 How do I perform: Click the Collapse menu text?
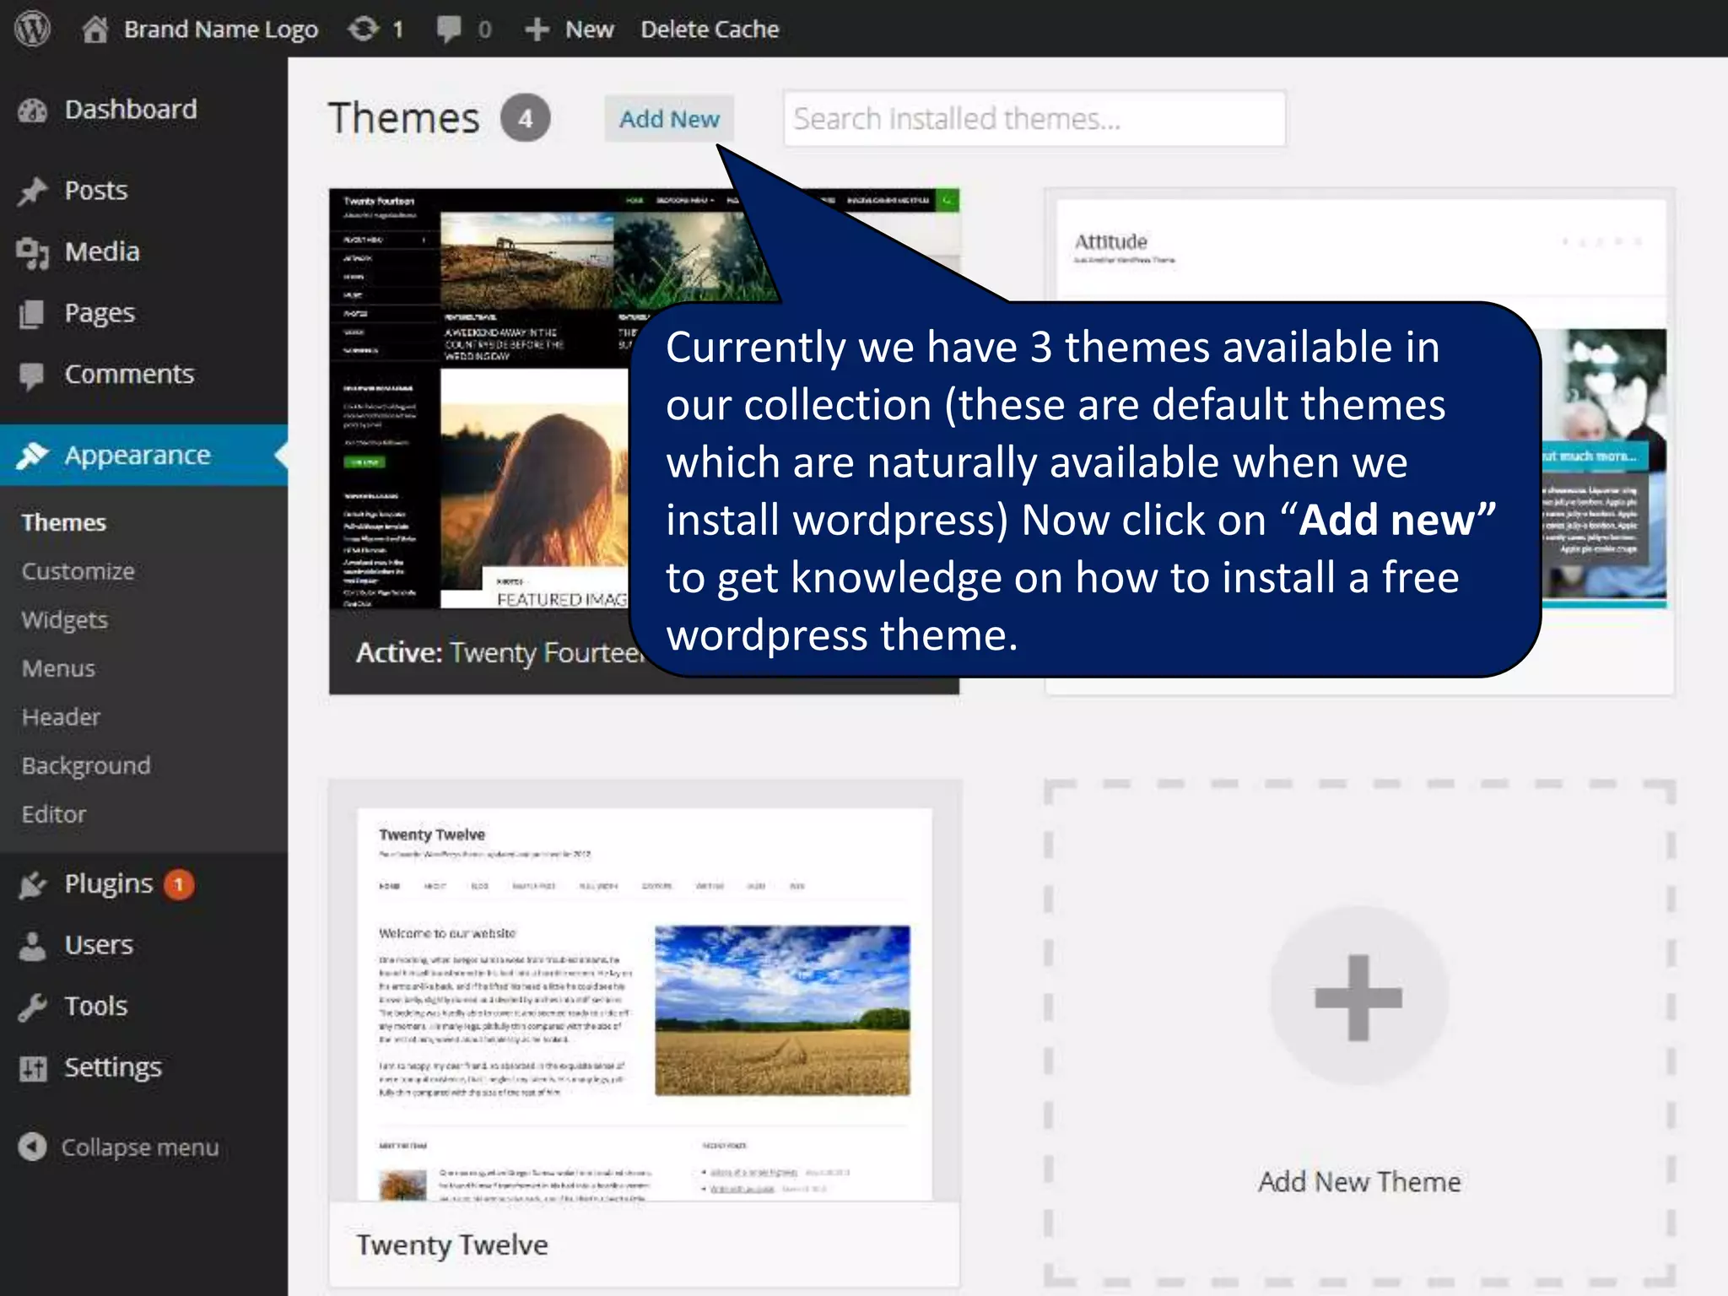click(x=140, y=1147)
